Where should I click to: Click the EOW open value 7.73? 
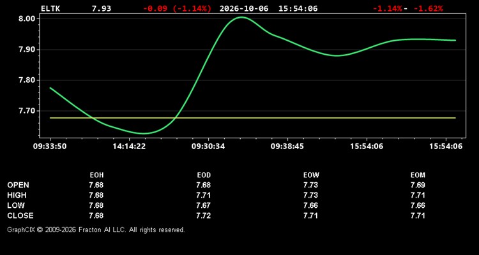pyautogui.click(x=310, y=185)
